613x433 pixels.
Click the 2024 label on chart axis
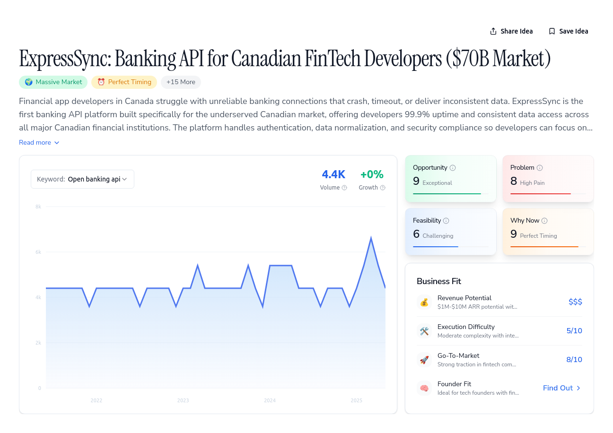tap(270, 400)
